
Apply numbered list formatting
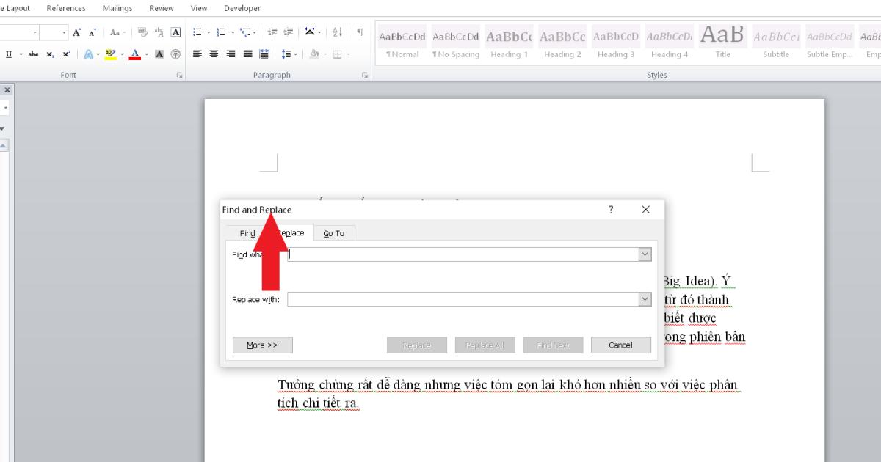coord(221,33)
